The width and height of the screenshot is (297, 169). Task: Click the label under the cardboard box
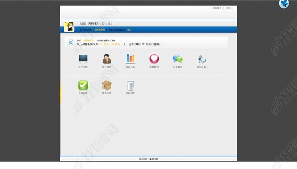point(106,93)
